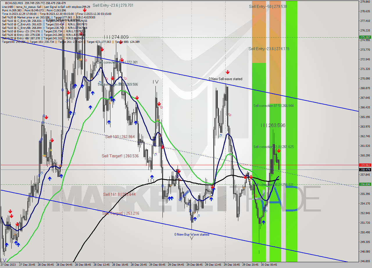Image resolution: width=372 pixels, height=268 pixels.
Task: Click the 'Sell Target2 | 253.216' label
Action: pyautogui.click(x=121, y=214)
